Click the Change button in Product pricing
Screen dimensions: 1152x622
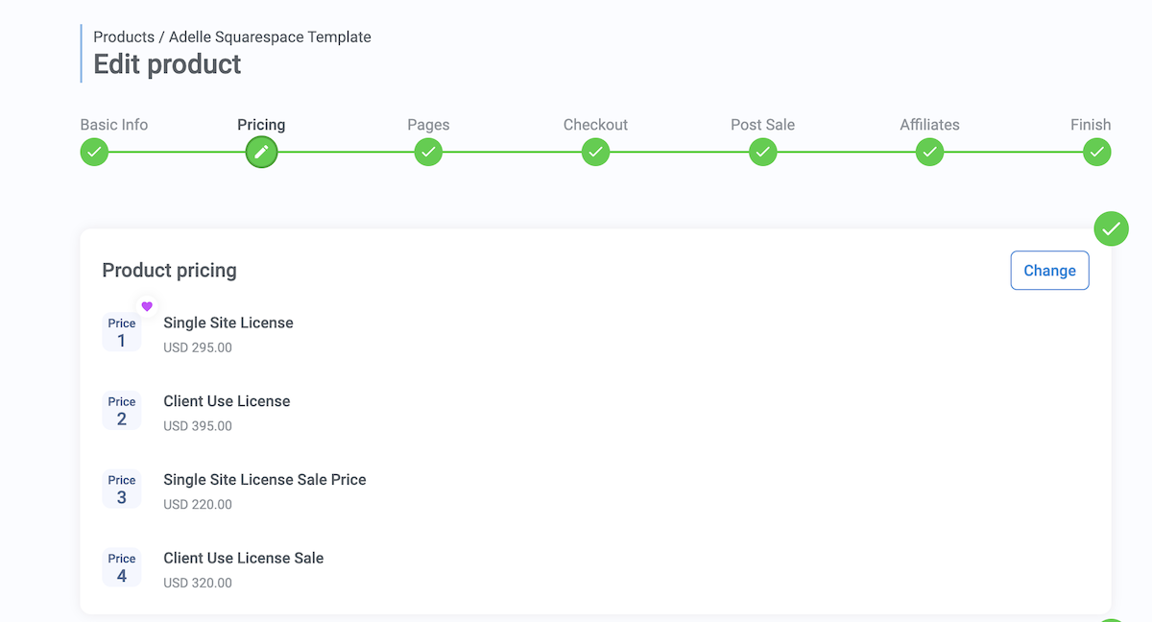point(1049,271)
